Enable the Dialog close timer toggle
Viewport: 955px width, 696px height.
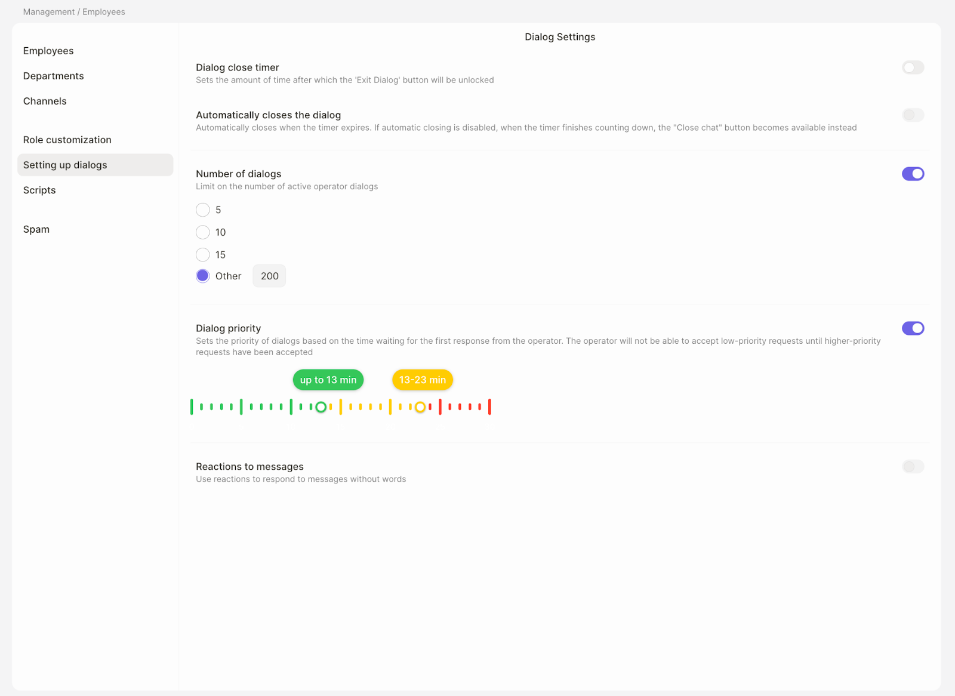pos(913,67)
